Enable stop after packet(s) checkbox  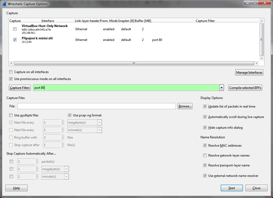click(x=12, y=162)
